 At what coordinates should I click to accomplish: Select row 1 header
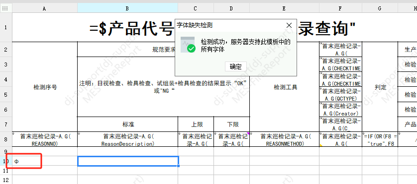coord(6,27)
